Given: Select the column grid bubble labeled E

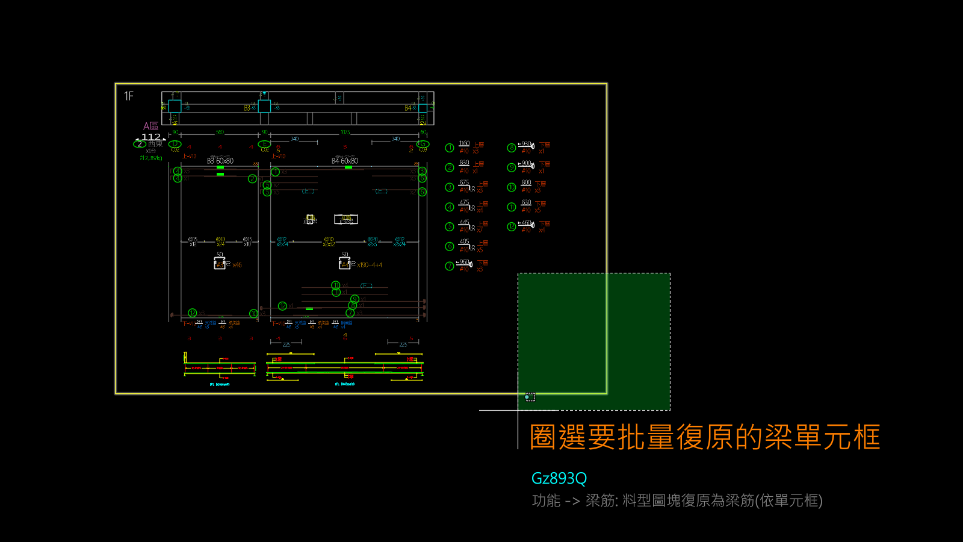Looking at the screenshot, I should (264, 144).
